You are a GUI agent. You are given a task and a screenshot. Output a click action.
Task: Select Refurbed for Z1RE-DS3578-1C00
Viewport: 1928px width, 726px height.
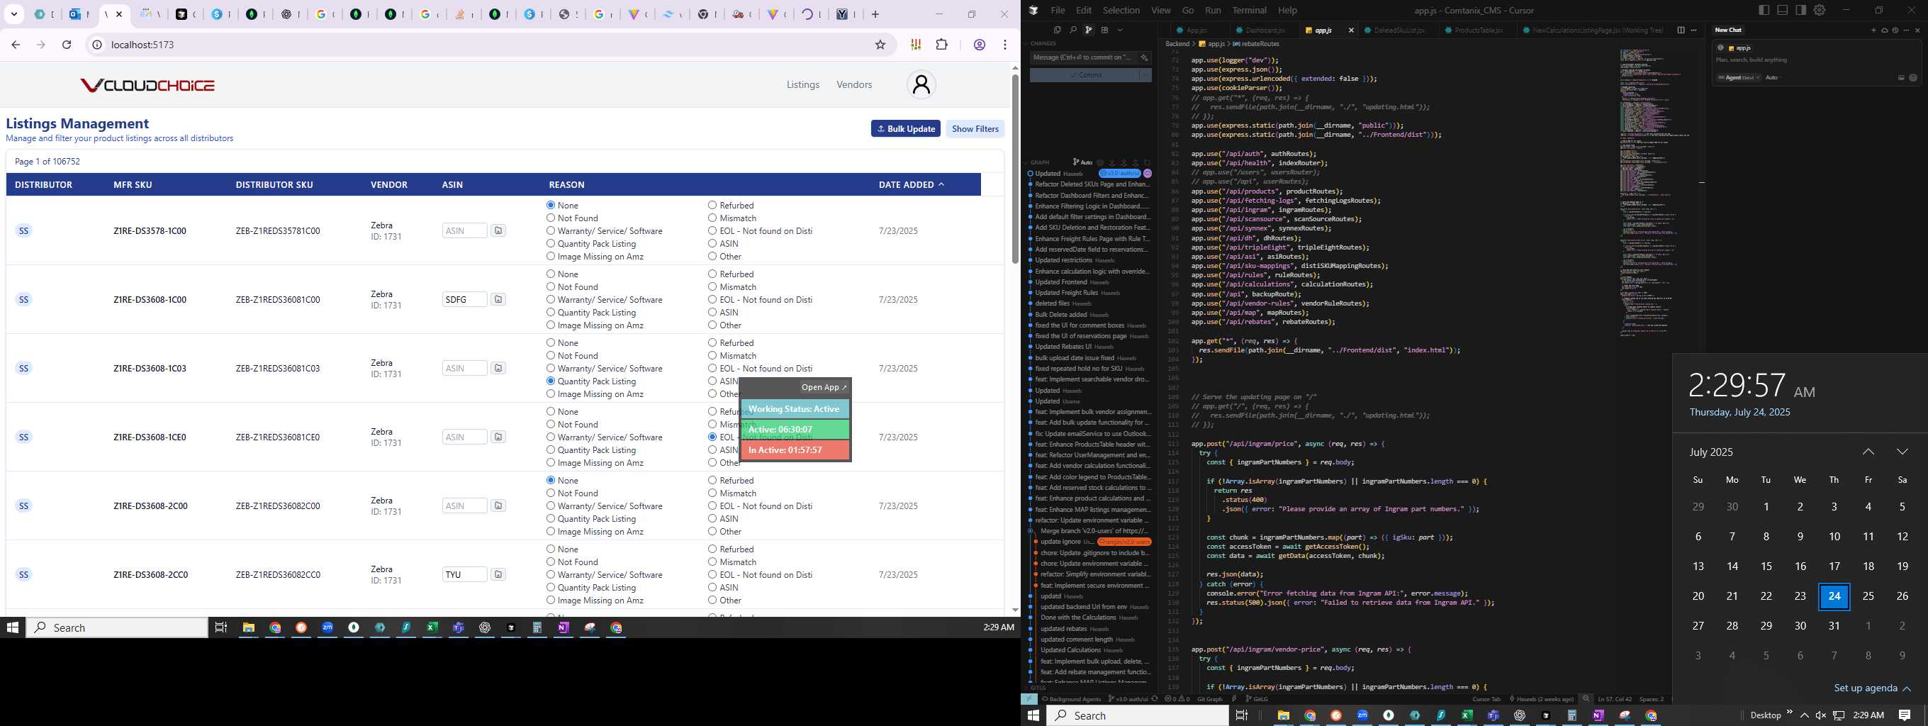pyautogui.click(x=712, y=205)
